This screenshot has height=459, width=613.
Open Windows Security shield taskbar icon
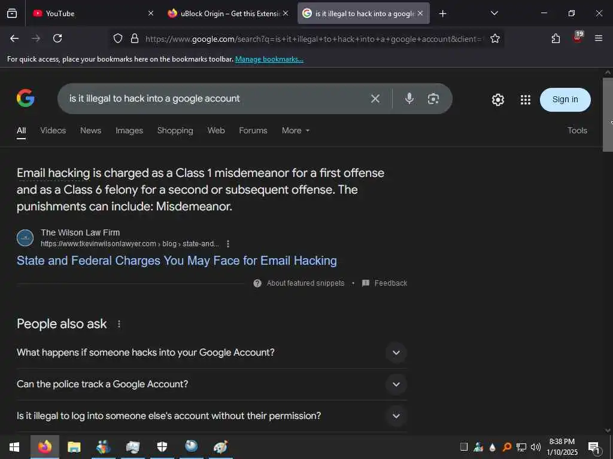coord(162,447)
